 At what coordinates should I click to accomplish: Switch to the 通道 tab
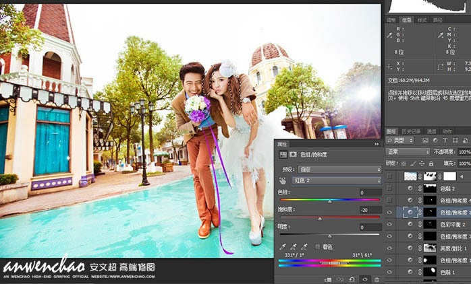pos(432,131)
